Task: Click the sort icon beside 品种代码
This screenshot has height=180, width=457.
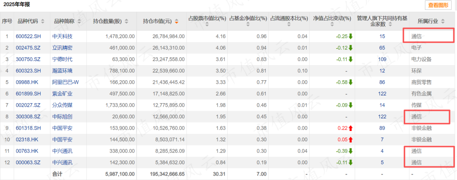Action: pyautogui.click(x=43, y=21)
